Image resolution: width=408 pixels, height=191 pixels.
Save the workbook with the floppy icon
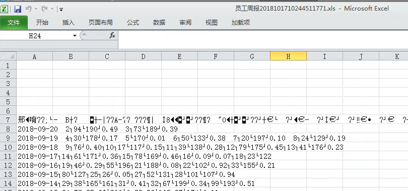pyautogui.click(x=18, y=10)
